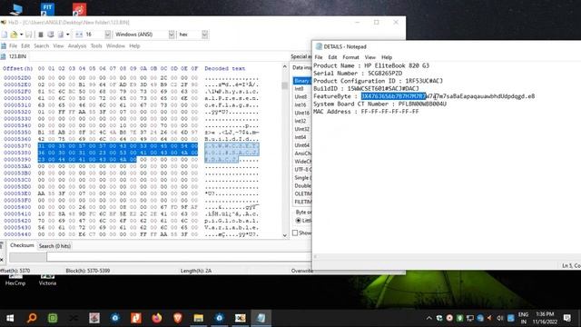Screen dimensions: 581x327
Task: Click the Serial Number line in Notepad
Action: (358, 73)
